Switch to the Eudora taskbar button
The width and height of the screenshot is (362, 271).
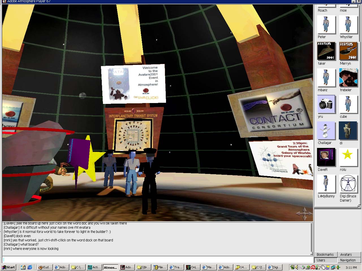point(45,267)
